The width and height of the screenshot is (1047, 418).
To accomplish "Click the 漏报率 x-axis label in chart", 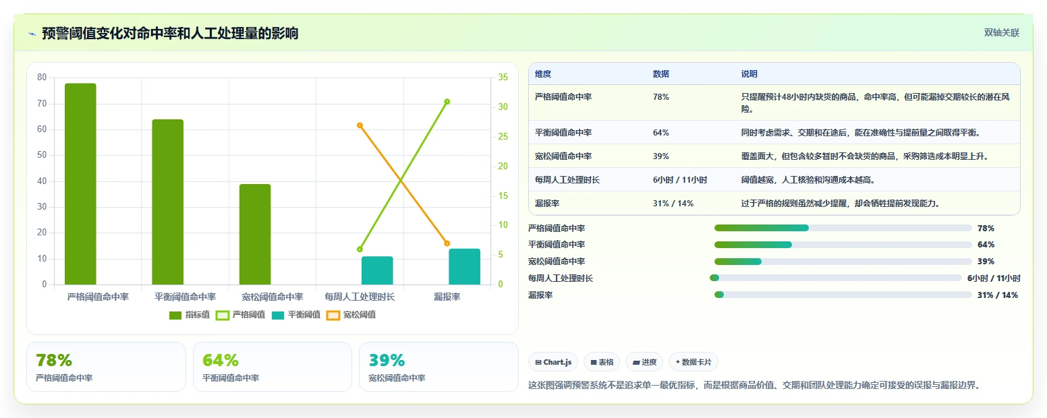I will (447, 297).
